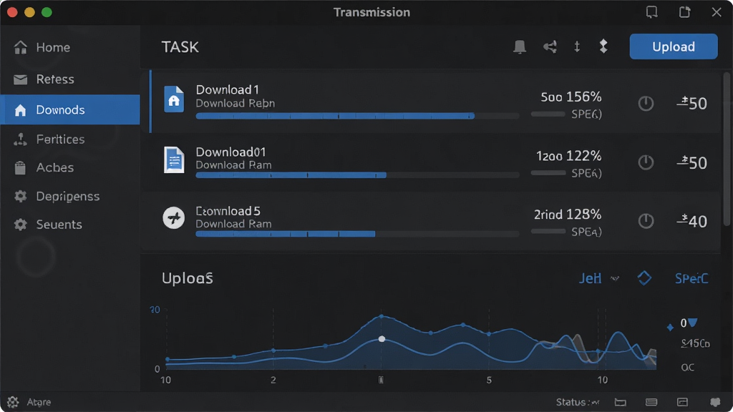The height and width of the screenshot is (412, 733).
Task: Click the blue triangle marker beside 0
Action: 692,323
